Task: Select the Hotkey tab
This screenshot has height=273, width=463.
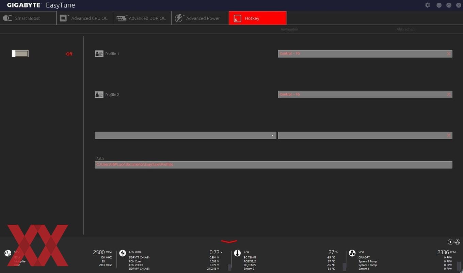Action: pyautogui.click(x=257, y=18)
